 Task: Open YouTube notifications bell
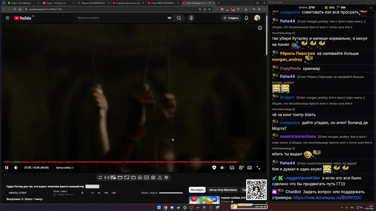[x=246, y=18]
